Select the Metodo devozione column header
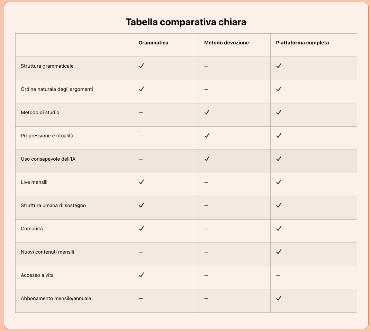 226,43
